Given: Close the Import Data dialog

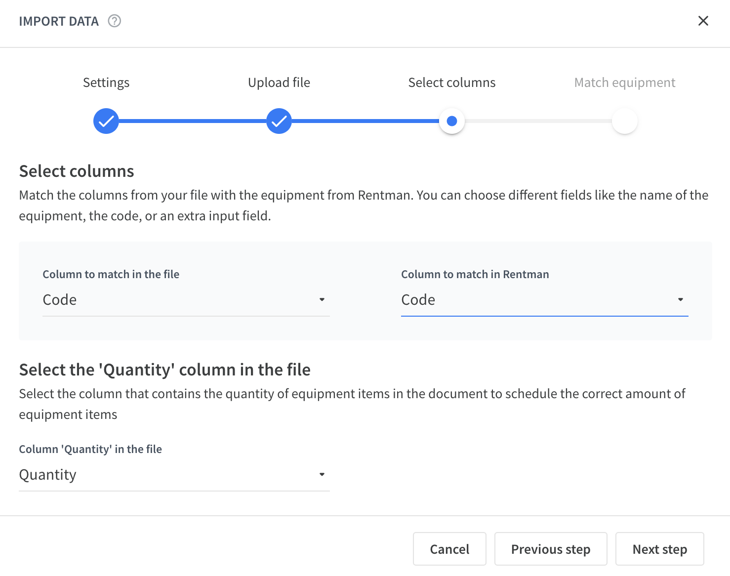Looking at the screenshot, I should 703,21.
